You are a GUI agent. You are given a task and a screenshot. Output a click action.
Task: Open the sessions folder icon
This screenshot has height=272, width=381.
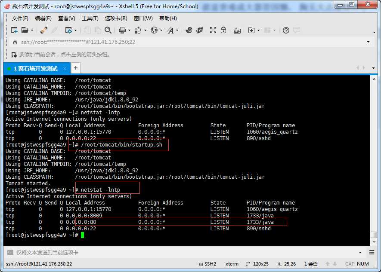click(x=25, y=30)
